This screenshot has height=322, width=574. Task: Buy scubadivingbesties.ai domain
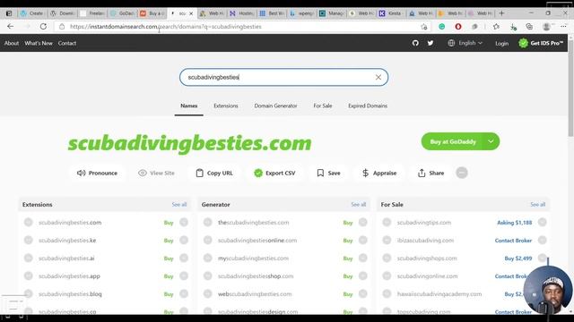[169, 258]
